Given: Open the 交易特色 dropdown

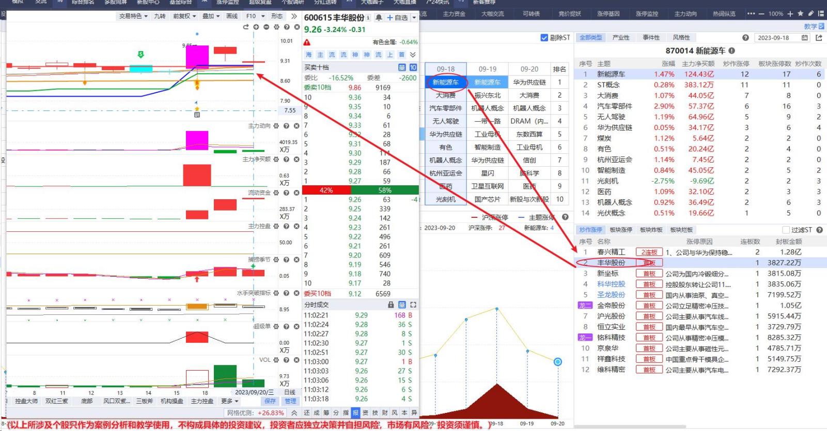Looking at the screenshot, I should point(133,16).
